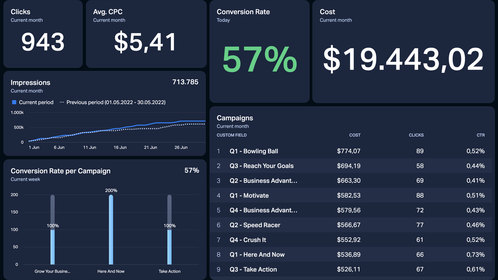
Task: Click the Q4 - Crush It campaign
Action: tap(248, 240)
